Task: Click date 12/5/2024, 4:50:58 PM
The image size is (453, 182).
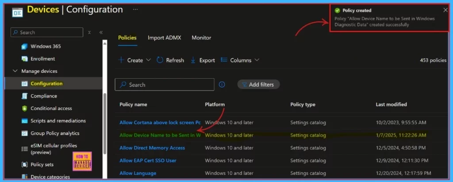Action: point(400,148)
